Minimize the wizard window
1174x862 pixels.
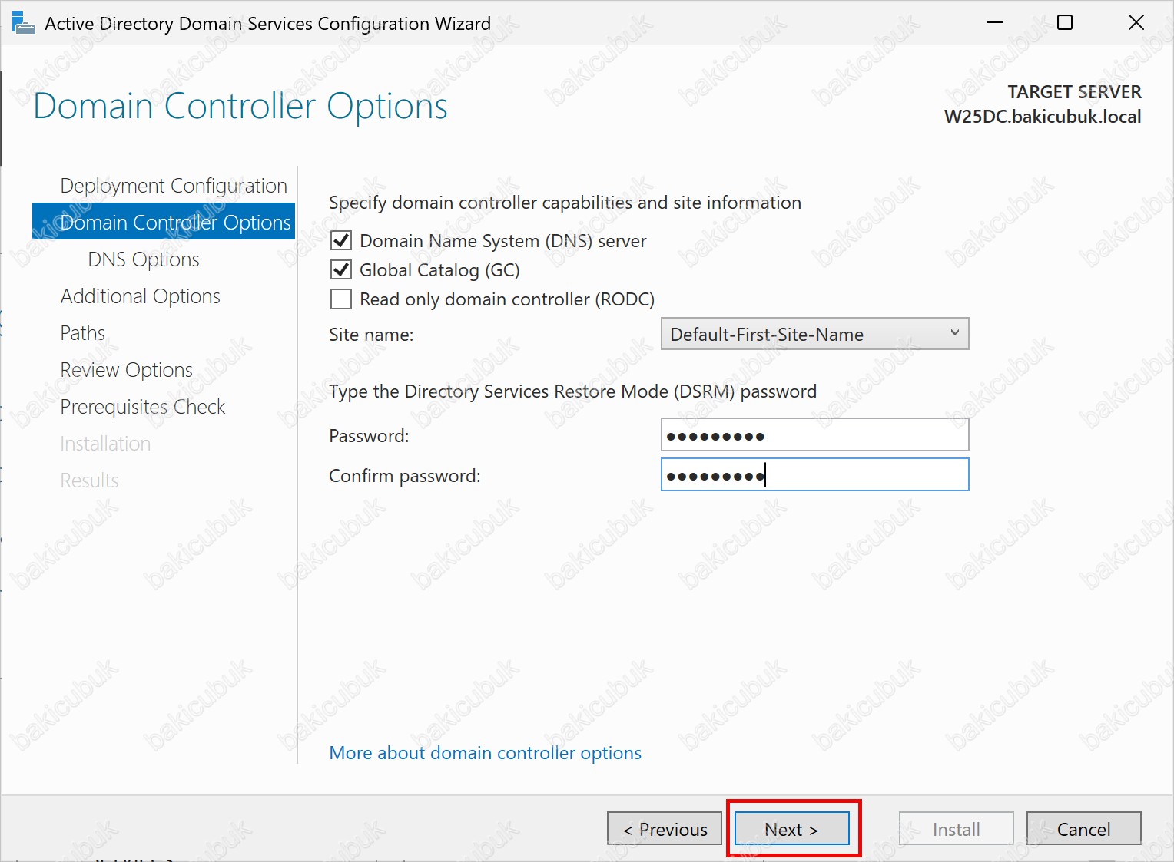(995, 23)
